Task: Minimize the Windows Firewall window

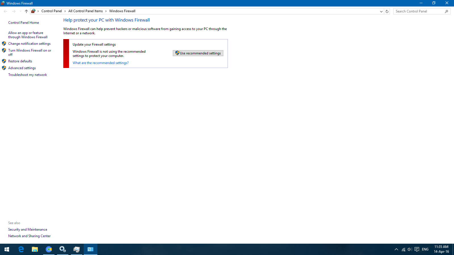Action: [x=421, y=3]
